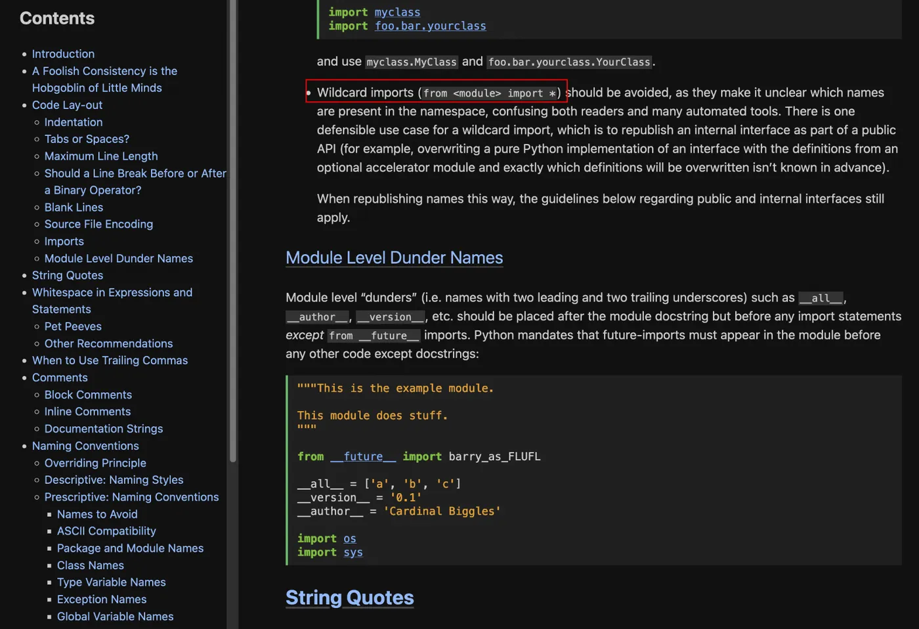
Task: Go to the Global Variable Names entry
Action: point(115,617)
